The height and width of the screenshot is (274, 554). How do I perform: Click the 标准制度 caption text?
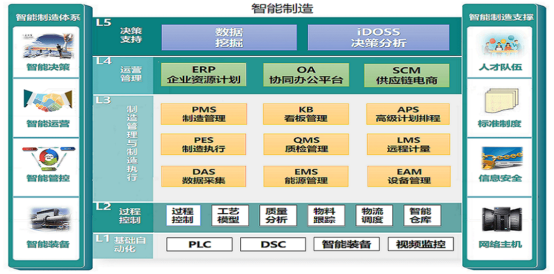click(500, 124)
